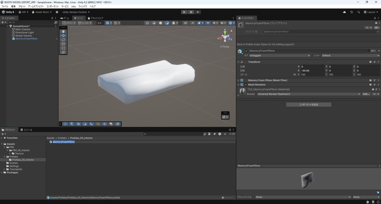Open the undo history icon
This screenshot has height=204, width=381.
pos(351,12)
